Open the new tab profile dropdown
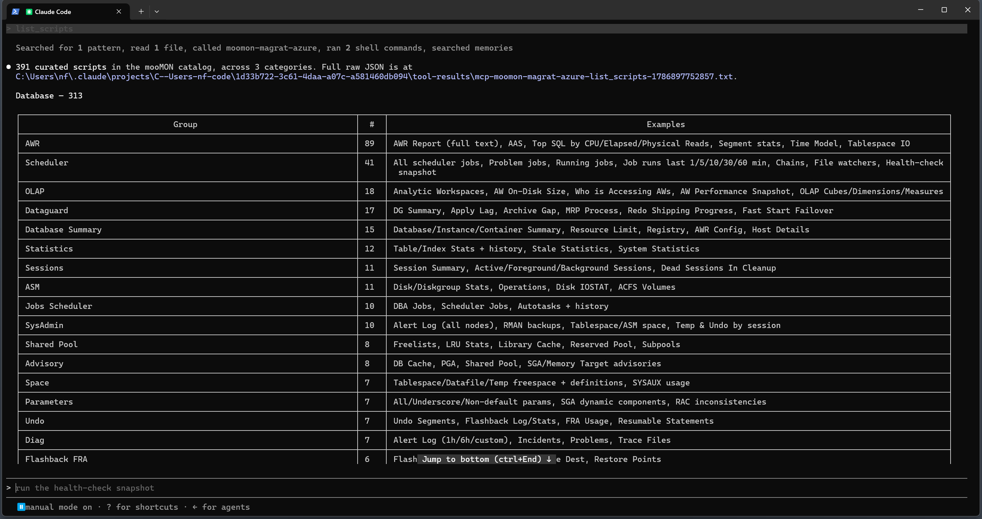This screenshot has height=519, width=982. [x=157, y=11]
